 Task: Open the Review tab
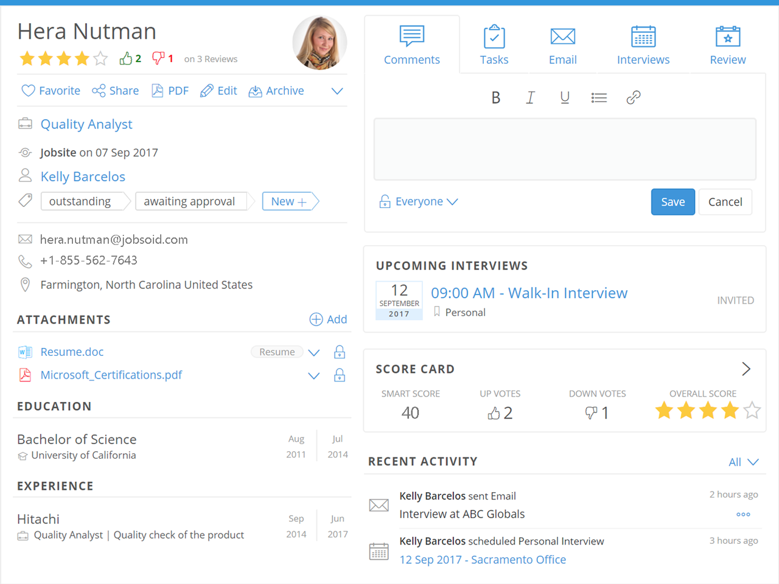pos(728,45)
